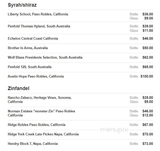Select Rancho Zabaco, Heritage Vines item

tap(40, 100)
